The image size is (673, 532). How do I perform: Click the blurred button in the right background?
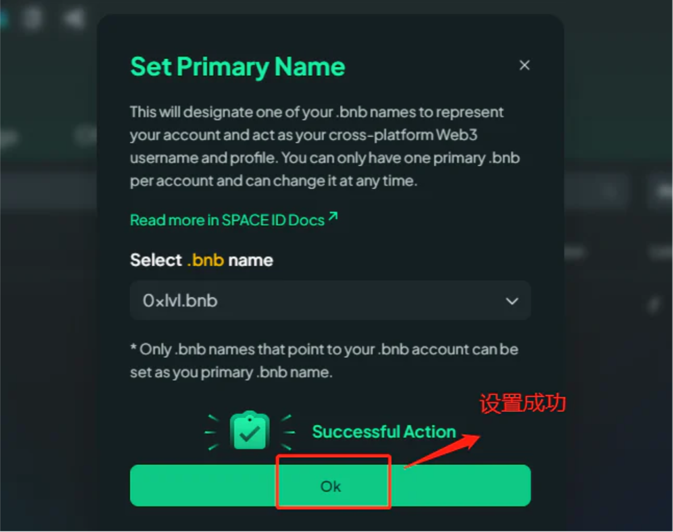[x=660, y=191]
